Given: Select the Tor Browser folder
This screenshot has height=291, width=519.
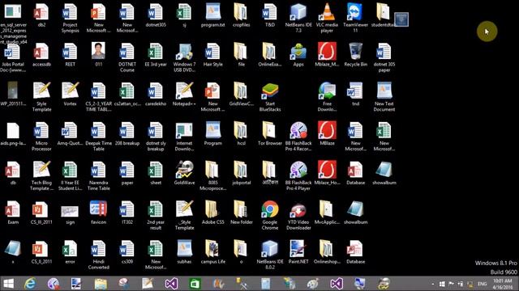Looking at the screenshot, I should tap(270, 133).
